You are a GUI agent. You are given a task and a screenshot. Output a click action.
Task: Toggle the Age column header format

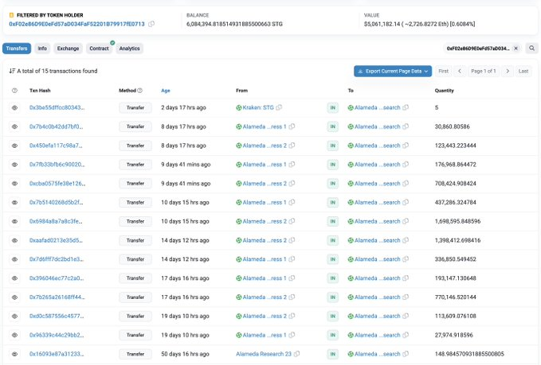pyautogui.click(x=166, y=91)
